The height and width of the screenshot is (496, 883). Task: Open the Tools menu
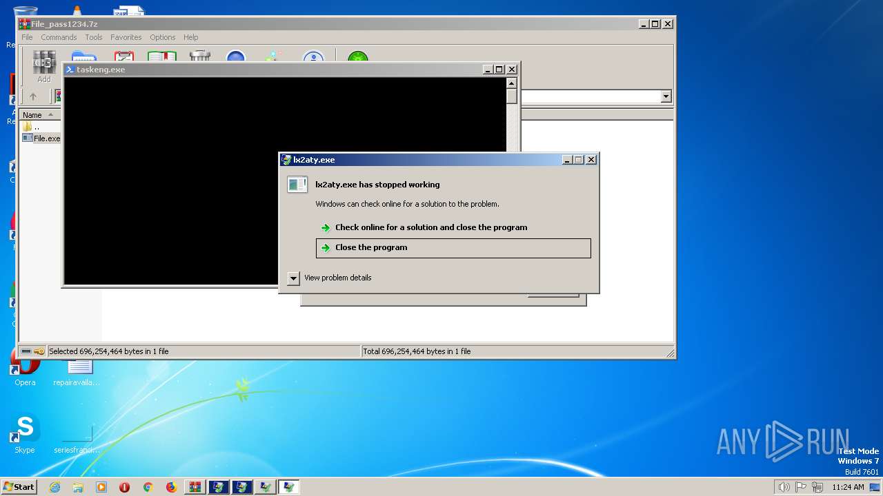coord(94,37)
